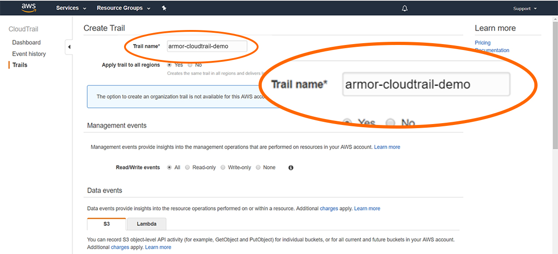
Task: Click the AWS logo home icon
Action: pos(29,8)
